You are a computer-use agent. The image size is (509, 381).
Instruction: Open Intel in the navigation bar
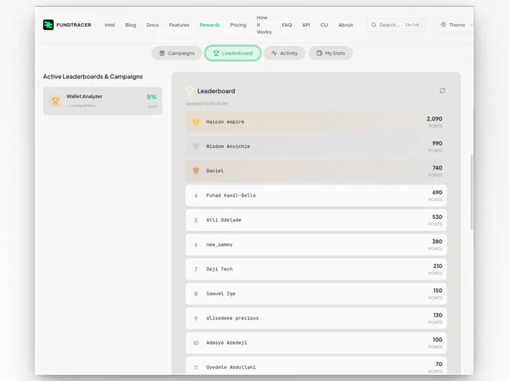[110, 25]
